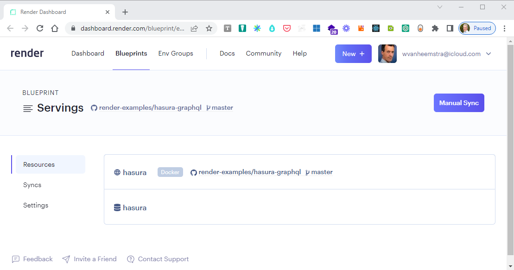Open the Pocket extension in the toolbar

[287, 28]
